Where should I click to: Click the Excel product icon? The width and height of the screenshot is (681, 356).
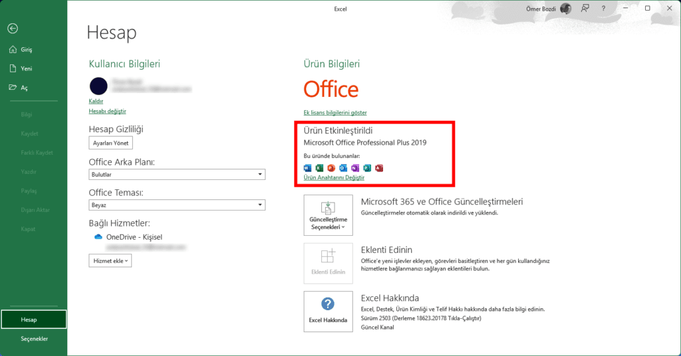(319, 168)
